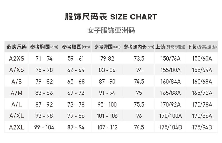The height and width of the screenshot is (143, 222).
Task: Select the 参考胸围 column header
Action: click(44, 47)
